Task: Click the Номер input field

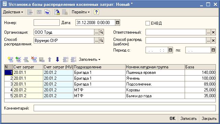Action: 47,23
